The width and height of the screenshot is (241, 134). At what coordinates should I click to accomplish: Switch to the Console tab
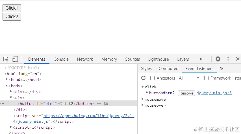[61, 59]
